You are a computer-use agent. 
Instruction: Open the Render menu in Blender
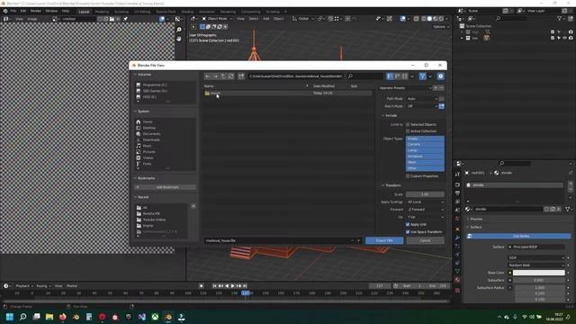pyautogui.click(x=36, y=11)
